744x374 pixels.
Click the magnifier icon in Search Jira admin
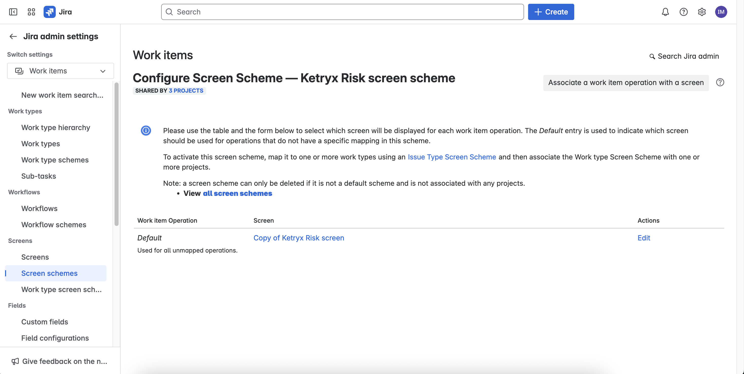pyautogui.click(x=652, y=56)
